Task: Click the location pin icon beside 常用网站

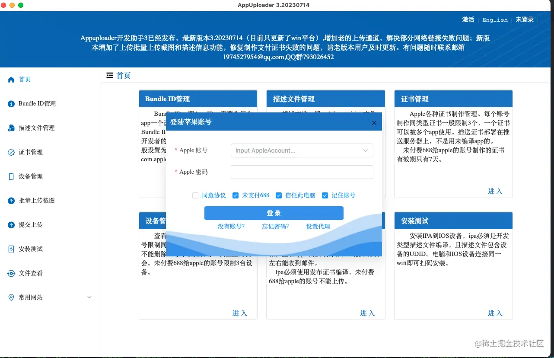Action: 11,297
